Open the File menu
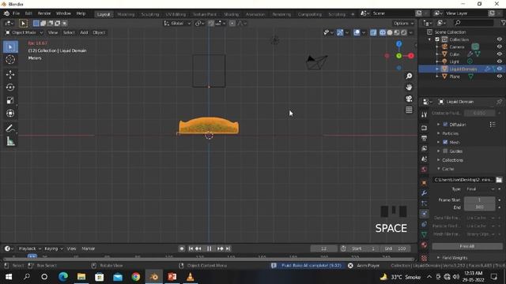 [16, 13]
